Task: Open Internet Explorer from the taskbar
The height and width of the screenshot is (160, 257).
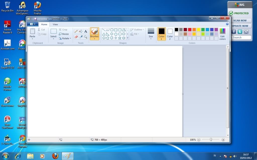Action: (18, 156)
